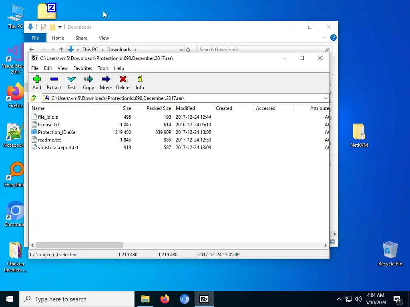Click the Explorer help question mark icon

tap(334, 38)
